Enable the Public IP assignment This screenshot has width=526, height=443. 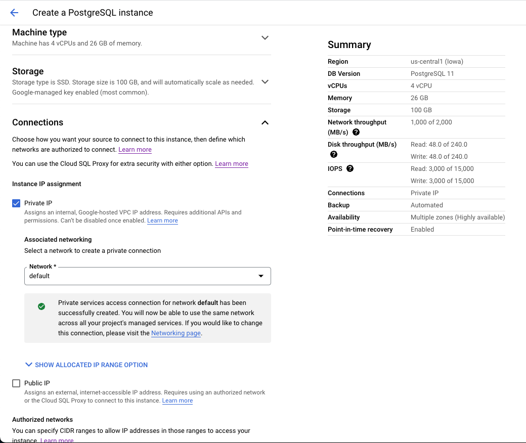[16, 383]
